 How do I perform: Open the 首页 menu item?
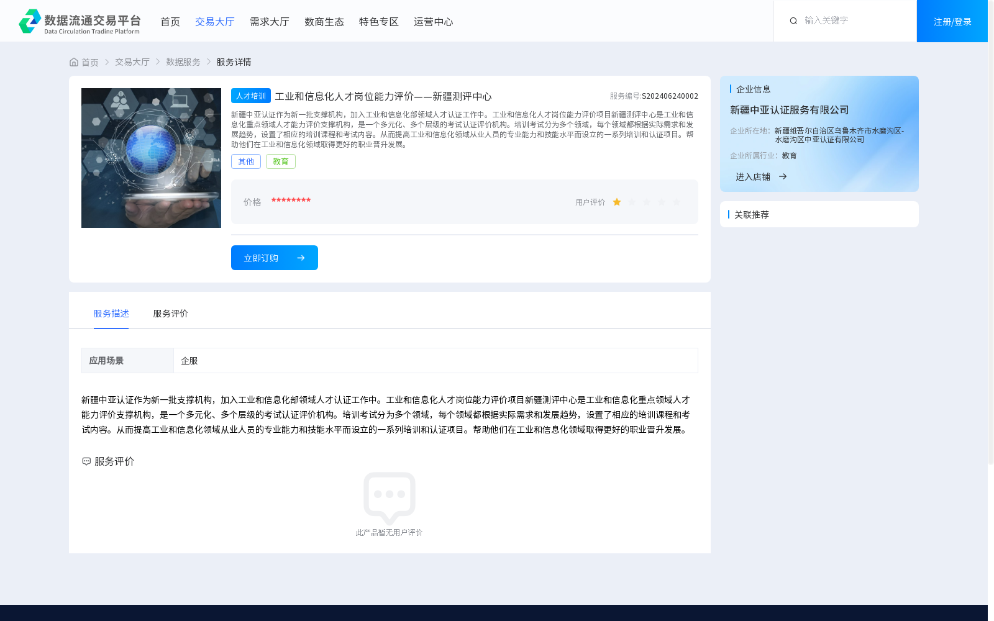[x=170, y=22]
